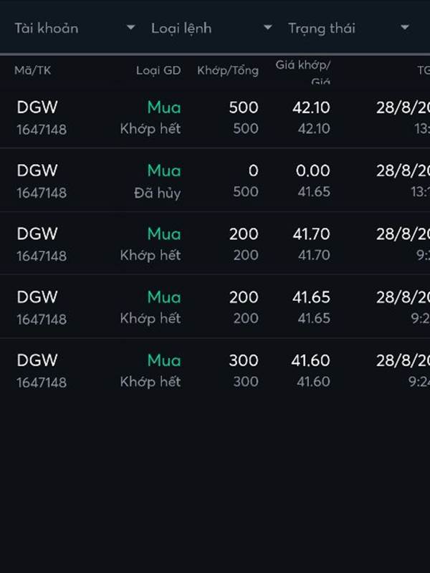Viewport: 430px width, 573px height.
Task: Click the Trạng thái dropdown arrow icon
Action: (404, 27)
